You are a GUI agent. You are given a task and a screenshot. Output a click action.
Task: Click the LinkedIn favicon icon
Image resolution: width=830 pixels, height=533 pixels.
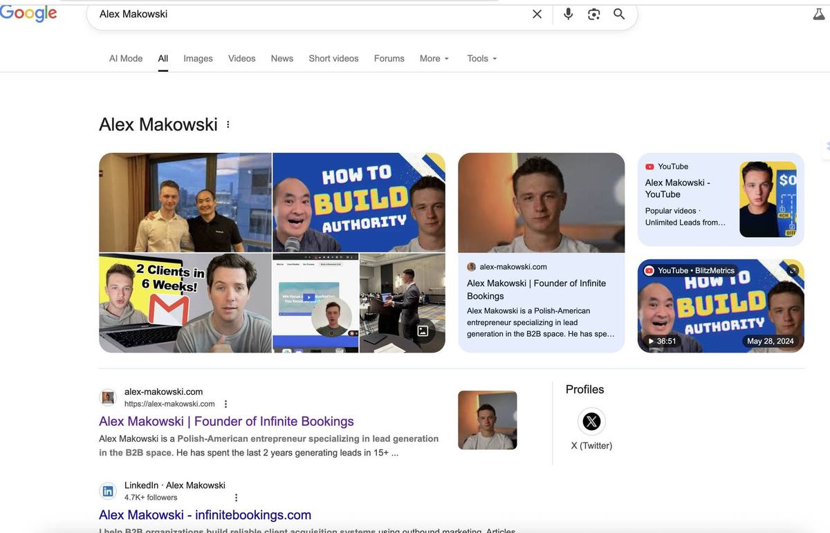(108, 492)
